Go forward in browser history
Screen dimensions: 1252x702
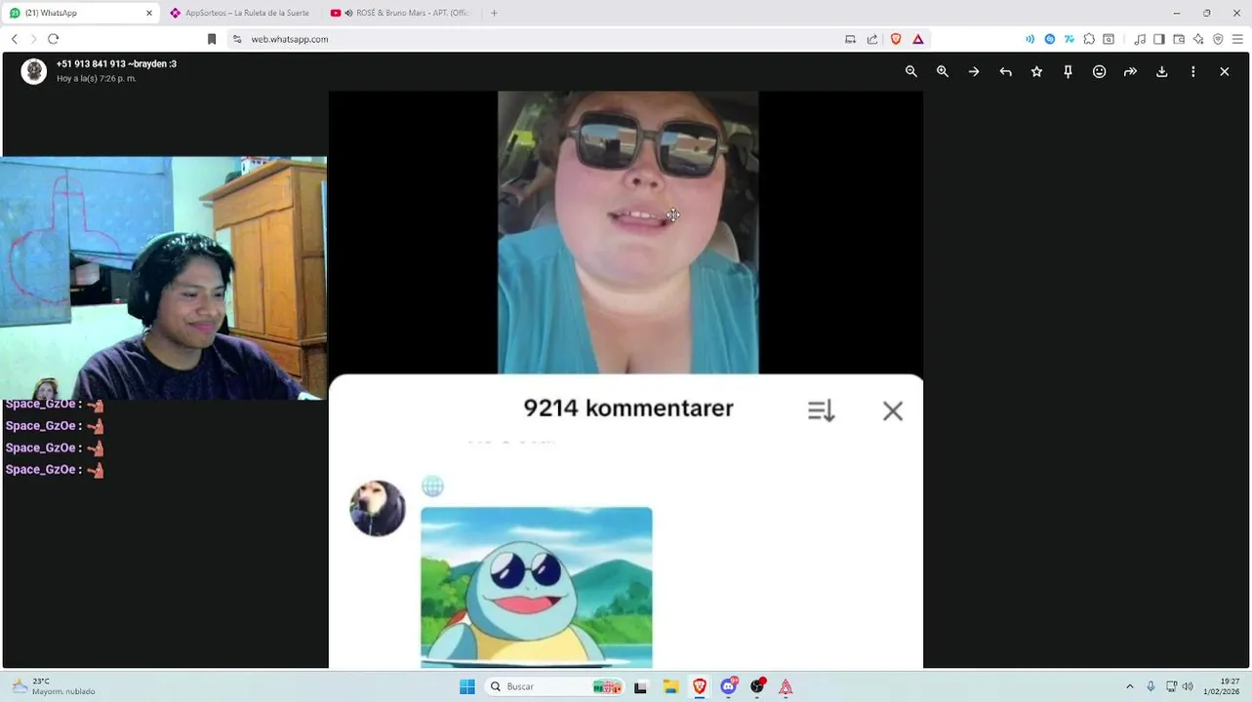(33, 39)
